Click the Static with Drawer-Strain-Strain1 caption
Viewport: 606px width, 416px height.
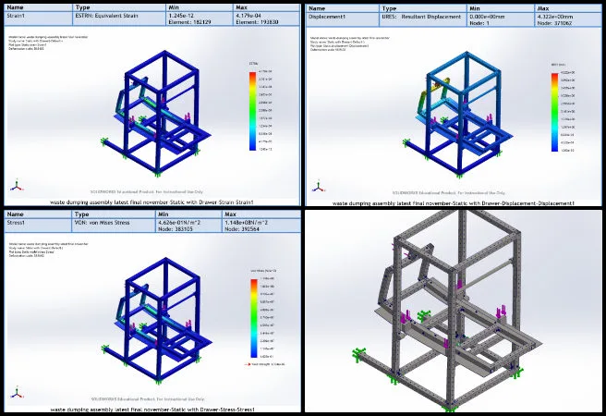151,201
